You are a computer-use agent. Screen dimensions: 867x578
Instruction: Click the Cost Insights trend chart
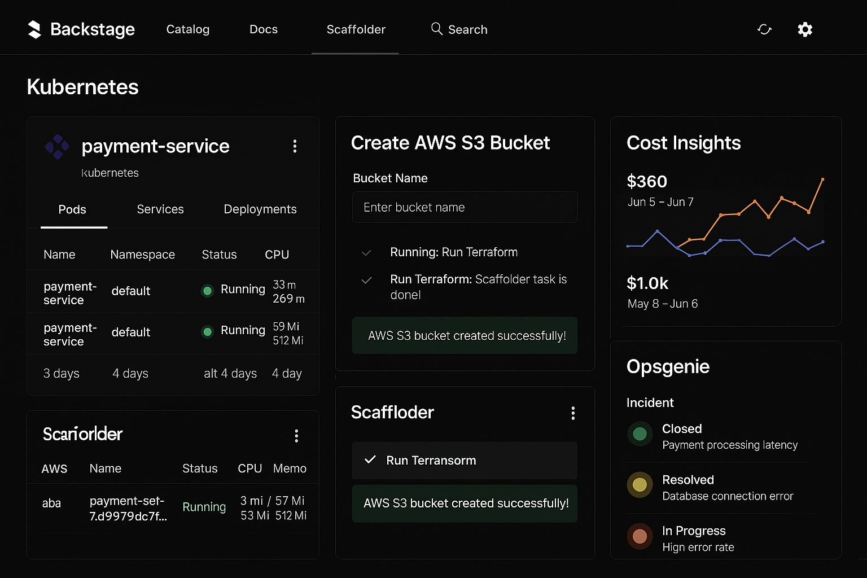pos(725,217)
